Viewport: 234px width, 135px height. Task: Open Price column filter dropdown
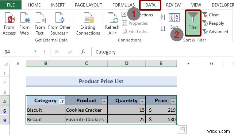(173, 102)
